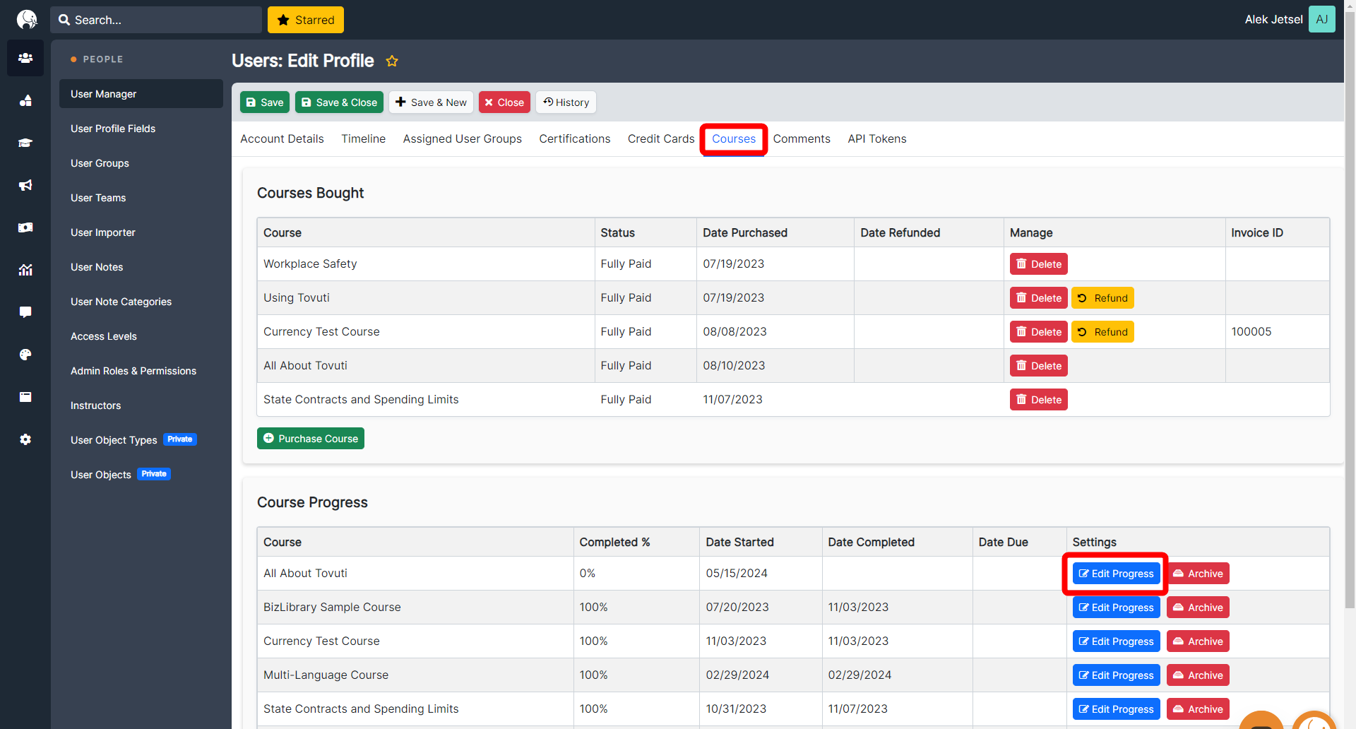
Task: Switch to Credit Cards tab
Action: tap(661, 139)
